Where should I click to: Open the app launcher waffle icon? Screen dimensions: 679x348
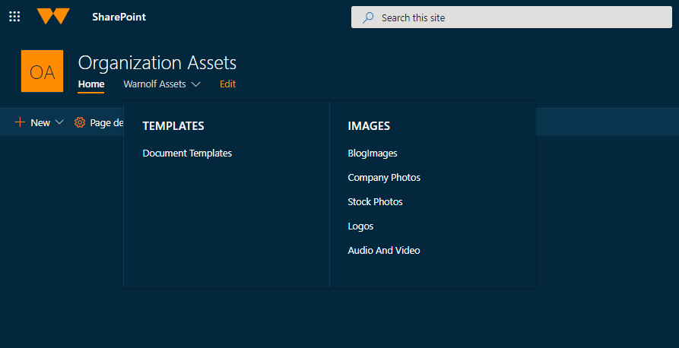click(x=14, y=17)
